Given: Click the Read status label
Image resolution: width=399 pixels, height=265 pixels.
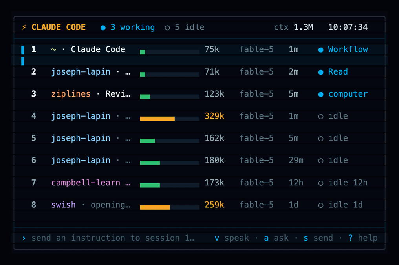Looking at the screenshot, I should click(x=338, y=72).
